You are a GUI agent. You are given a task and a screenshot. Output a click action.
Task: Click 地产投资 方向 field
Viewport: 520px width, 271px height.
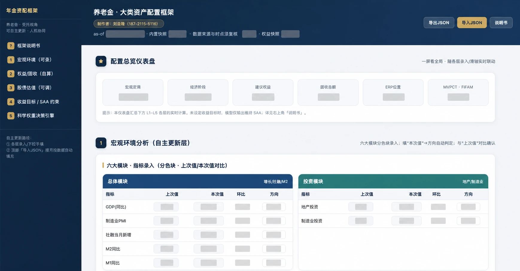[x=468, y=207]
